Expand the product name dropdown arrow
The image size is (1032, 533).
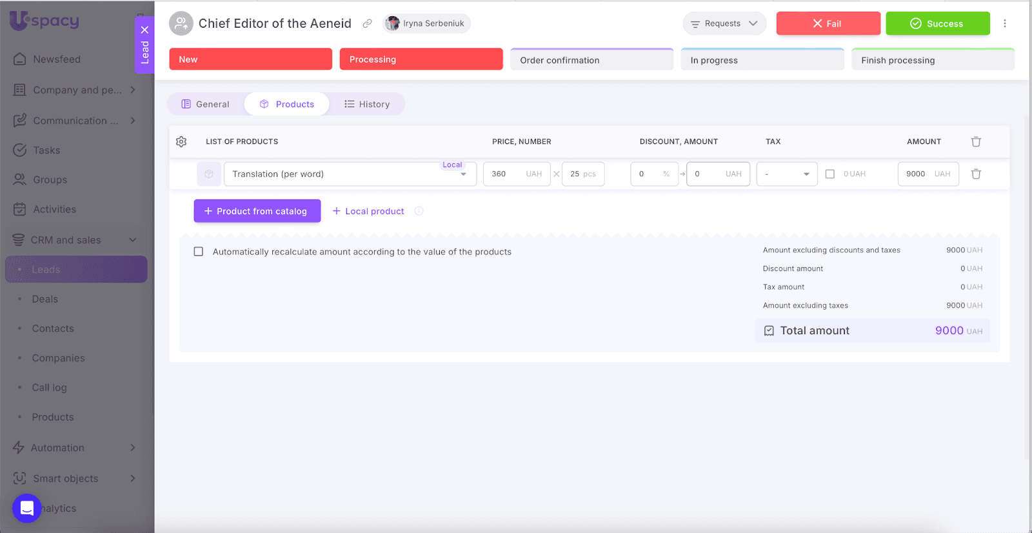click(x=463, y=175)
